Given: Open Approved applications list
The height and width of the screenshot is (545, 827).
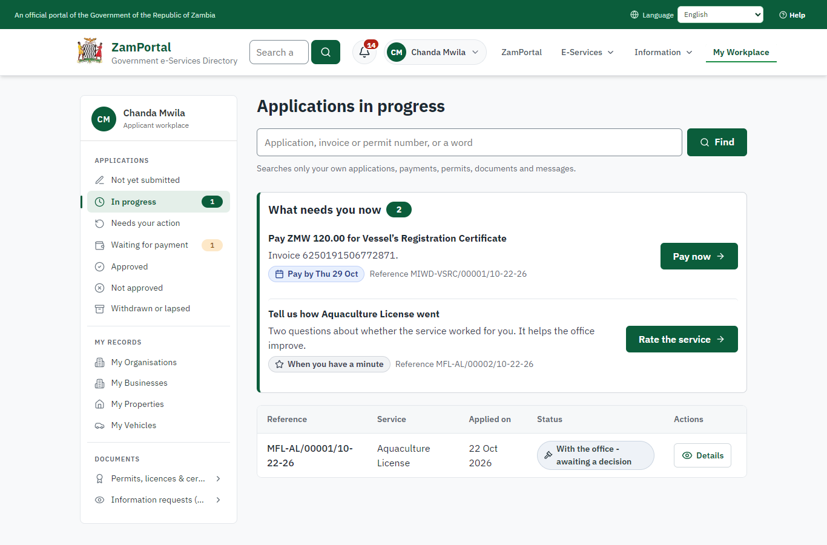Looking at the screenshot, I should pos(159,266).
